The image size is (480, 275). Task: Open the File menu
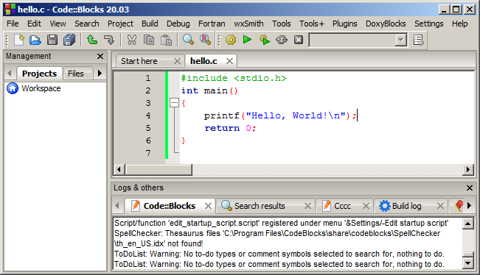[13, 24]
